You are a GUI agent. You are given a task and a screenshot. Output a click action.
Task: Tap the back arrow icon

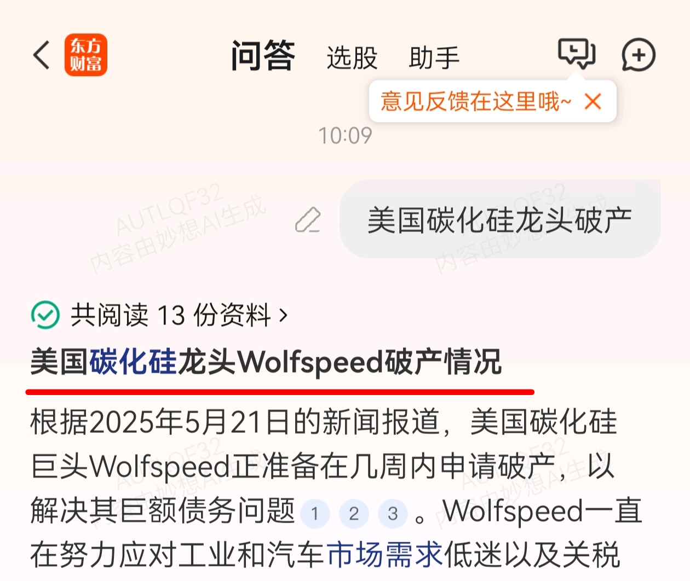pyautogui.click(x=42, y=55)
